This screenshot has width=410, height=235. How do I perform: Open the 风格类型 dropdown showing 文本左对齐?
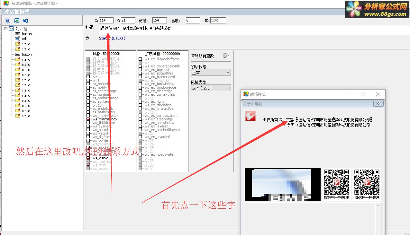pos(211,88)
